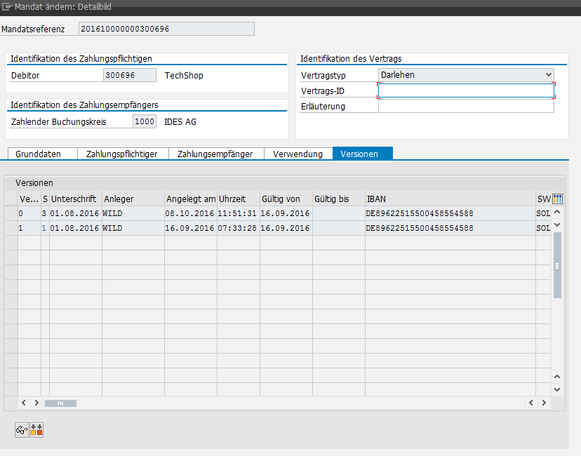Click the down arrow at bottom of vertical scrollbar

click(x=558, y=389)
